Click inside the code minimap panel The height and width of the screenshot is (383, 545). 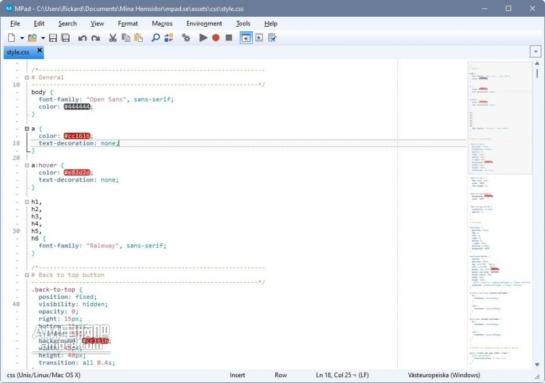[500, 214]
